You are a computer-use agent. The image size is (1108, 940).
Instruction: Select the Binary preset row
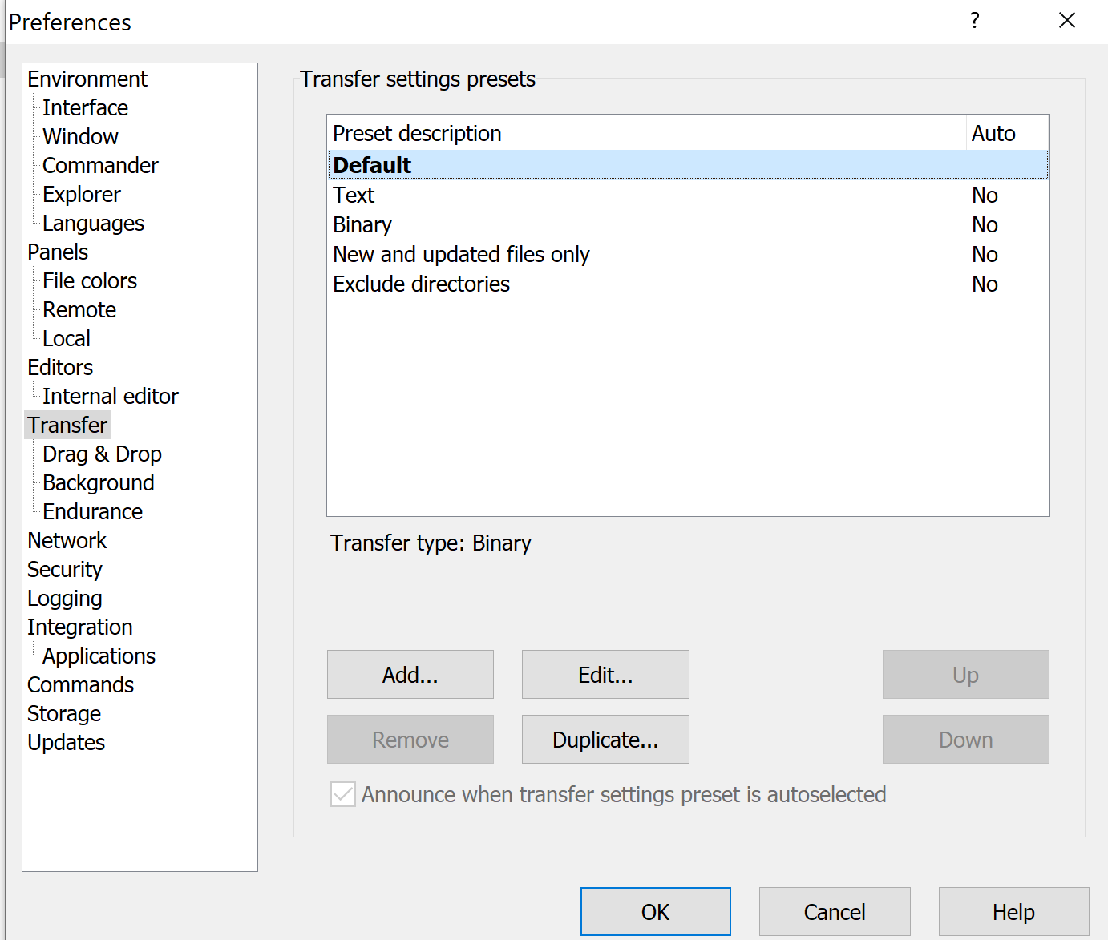(362, 225)
